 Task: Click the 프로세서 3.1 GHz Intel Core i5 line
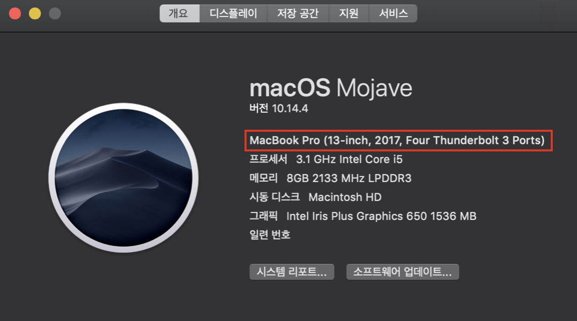(326, 159)
